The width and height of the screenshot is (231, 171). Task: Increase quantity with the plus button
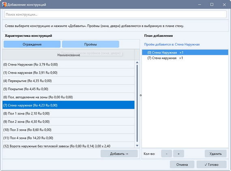tap(179, 154)
